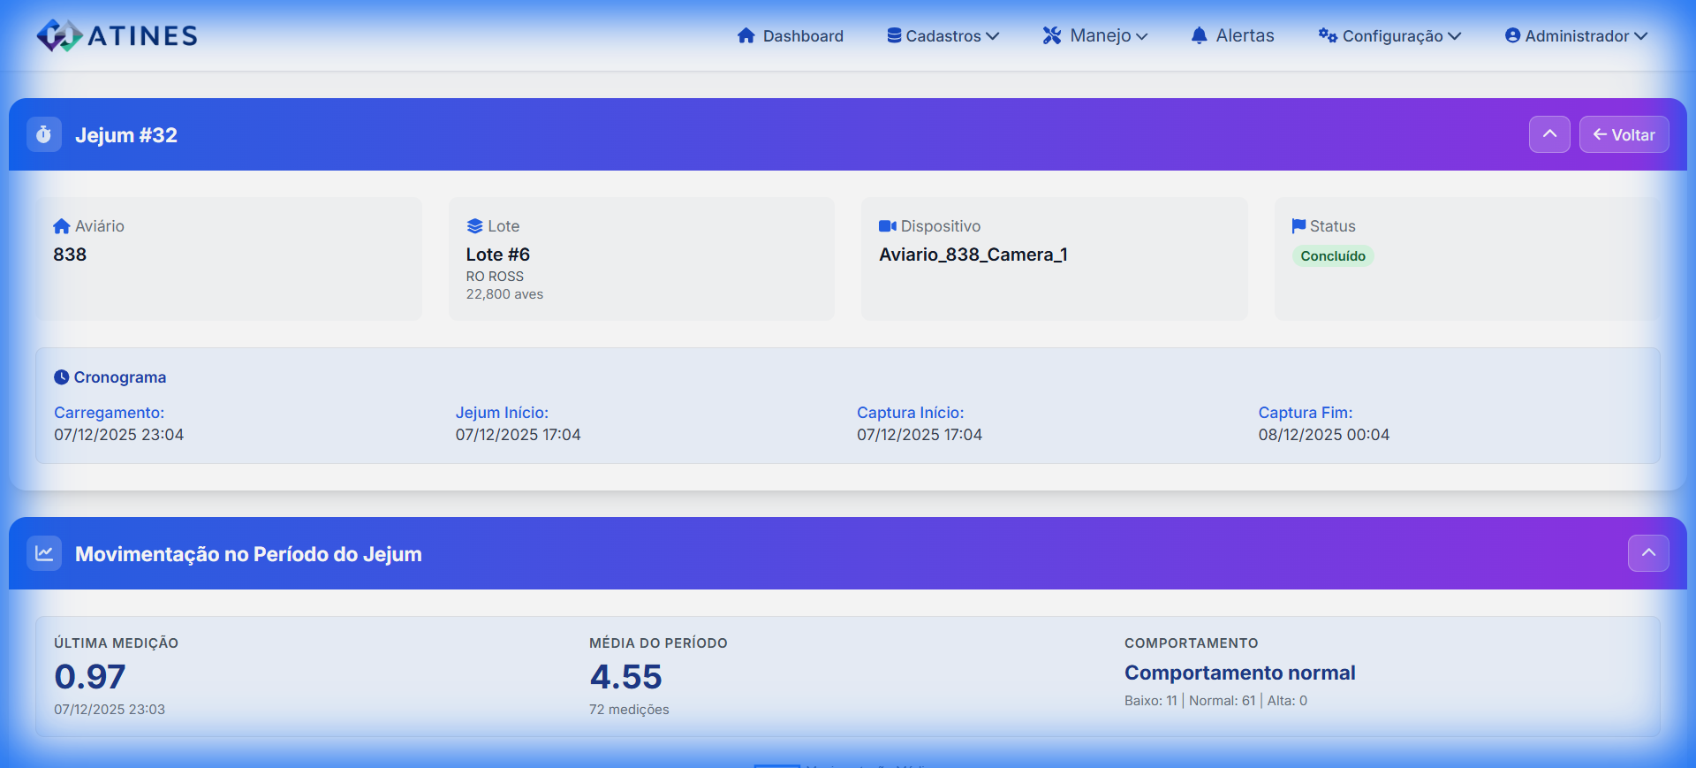Expand the Cadastros dropdown menu
The width and height of the screenshot is (1696, 768).
pyautogui.click(x=943, y=35)
